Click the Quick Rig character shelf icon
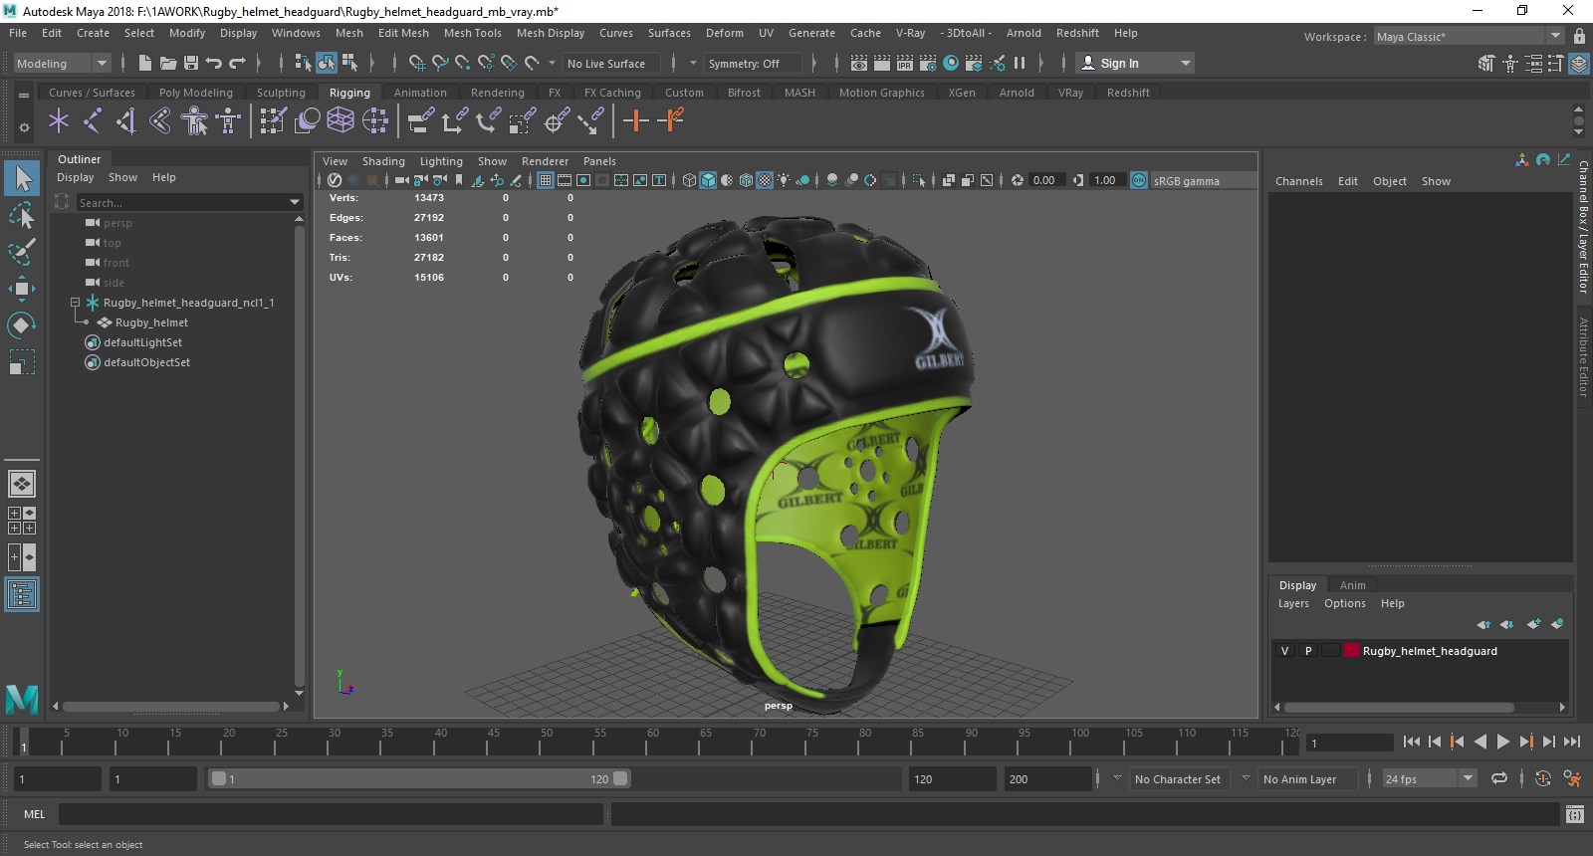This screenshot has height=856, width=1593. [x=194, y=121]
